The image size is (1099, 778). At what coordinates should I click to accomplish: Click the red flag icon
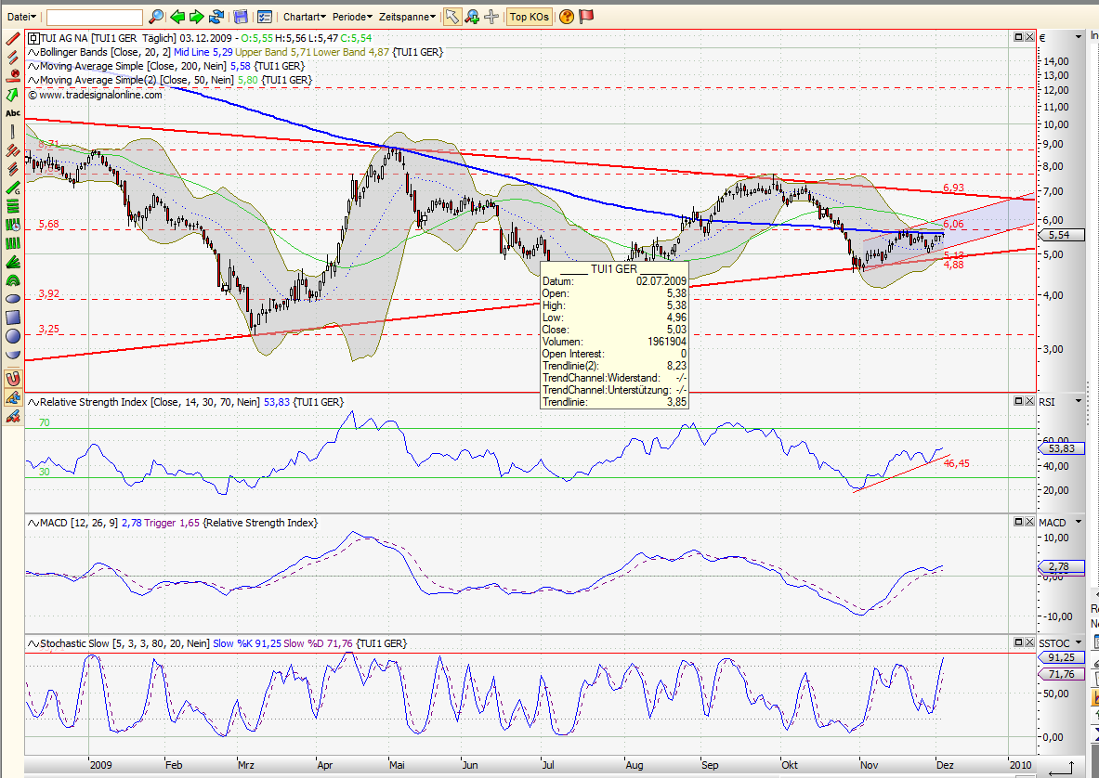tap(586, 16)
